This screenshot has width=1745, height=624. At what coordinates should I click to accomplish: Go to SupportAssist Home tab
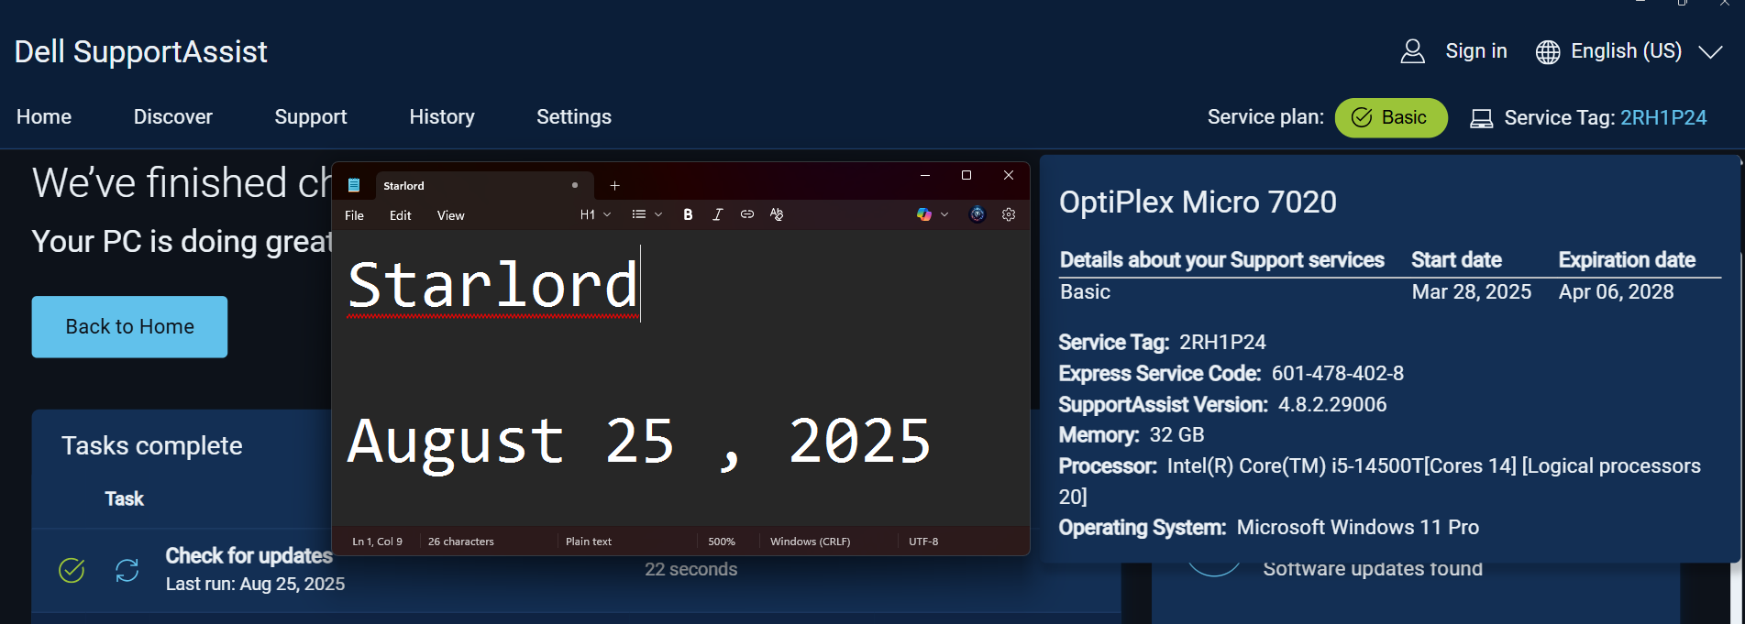click(44, 116)
